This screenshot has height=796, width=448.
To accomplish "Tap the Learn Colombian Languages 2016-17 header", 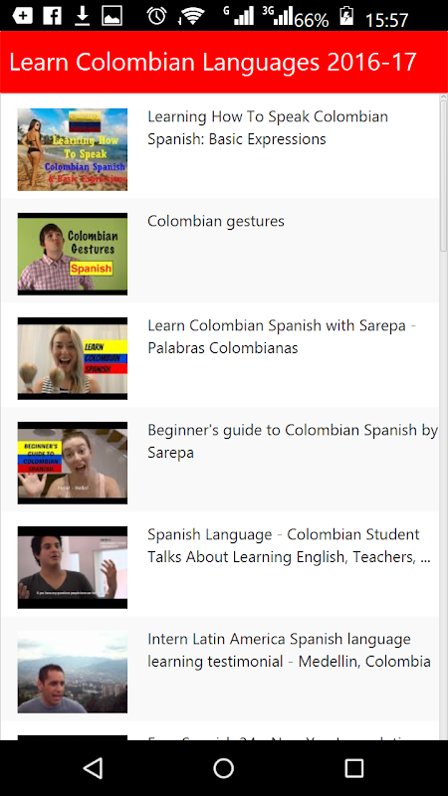I will click(213, 62).
